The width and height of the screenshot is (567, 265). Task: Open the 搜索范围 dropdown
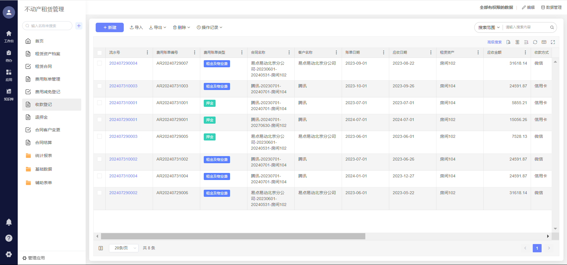tap(489, 27)
